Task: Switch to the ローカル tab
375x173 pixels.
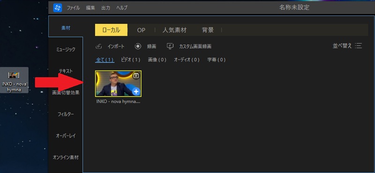Action: tap(111, 30)
